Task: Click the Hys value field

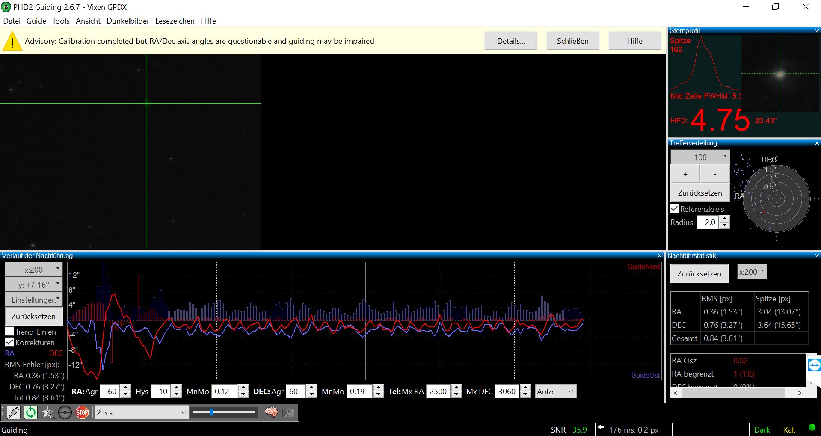Action: pyautogui.click(x=161, y=392)
